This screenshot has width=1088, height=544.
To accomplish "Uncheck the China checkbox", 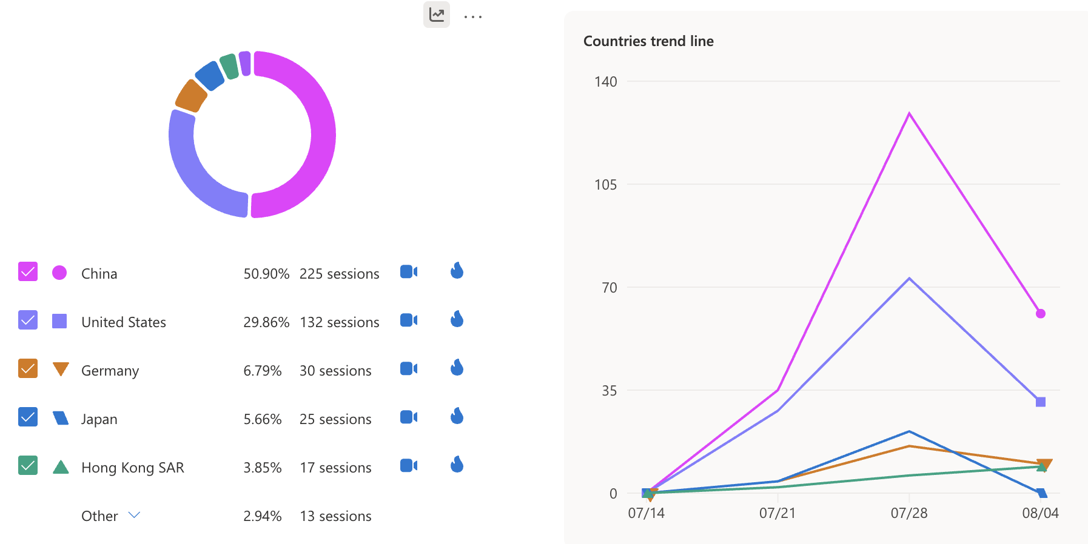I will pyautogui.click(x=28, y=272).
